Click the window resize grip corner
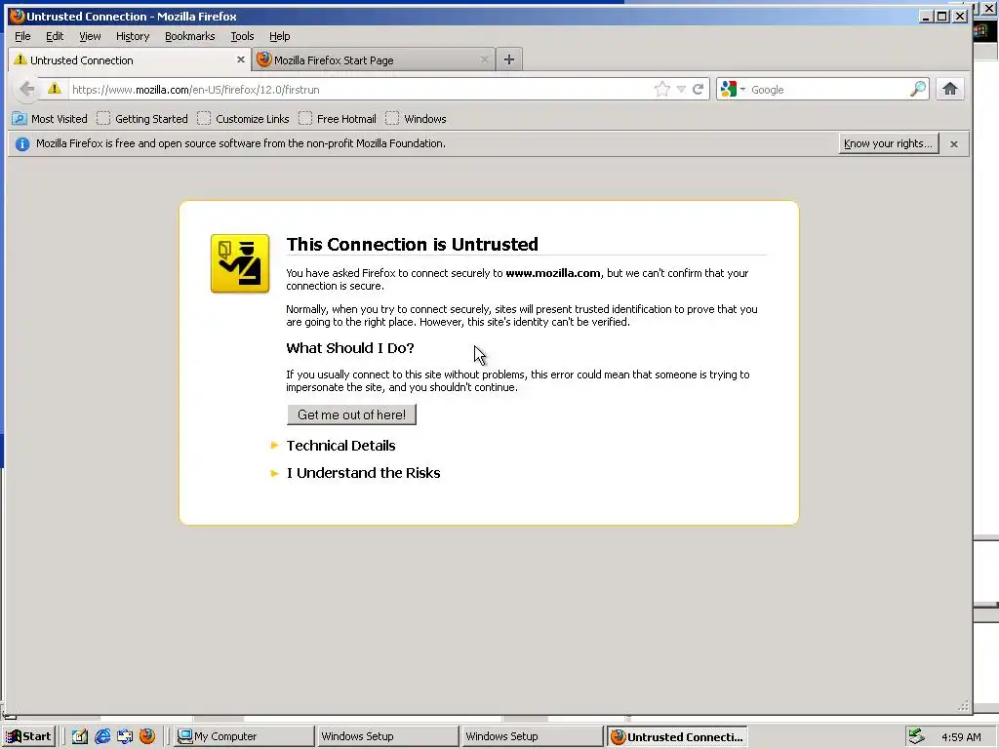The image size is (999, 749). pyautogui.click(x=964, y=705)
